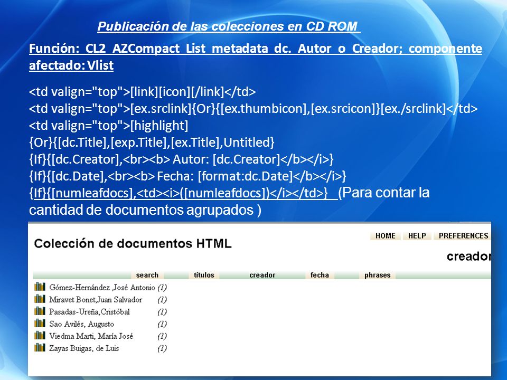This screenshot has height=380, width=507.
Task: Click the [link][icon][/link] code line
Action: (x=142, y=92)
